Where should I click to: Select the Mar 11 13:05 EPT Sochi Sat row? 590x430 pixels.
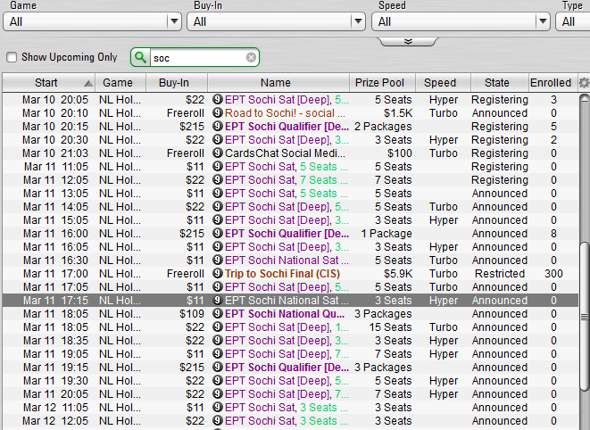coord(290,194)
